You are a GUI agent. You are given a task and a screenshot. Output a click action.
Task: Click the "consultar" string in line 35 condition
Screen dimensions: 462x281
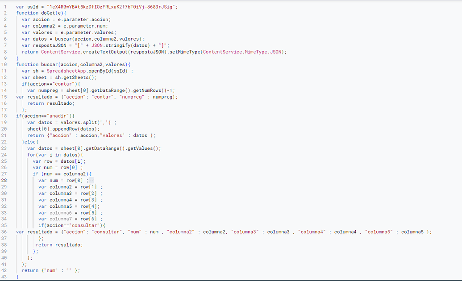(87, 226)
